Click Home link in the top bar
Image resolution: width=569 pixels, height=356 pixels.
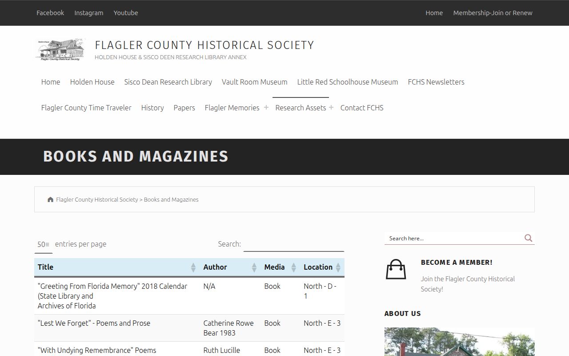[x=434, y=13]
